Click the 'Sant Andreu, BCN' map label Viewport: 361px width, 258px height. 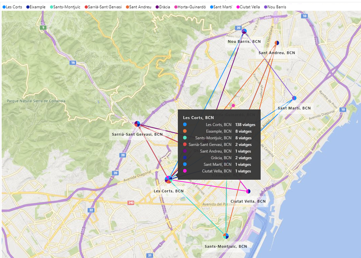(x=277, y=53)
